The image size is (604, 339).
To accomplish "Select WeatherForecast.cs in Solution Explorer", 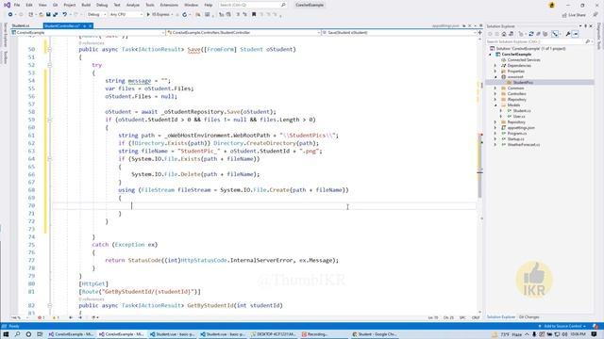I will [x=524, y=144].
